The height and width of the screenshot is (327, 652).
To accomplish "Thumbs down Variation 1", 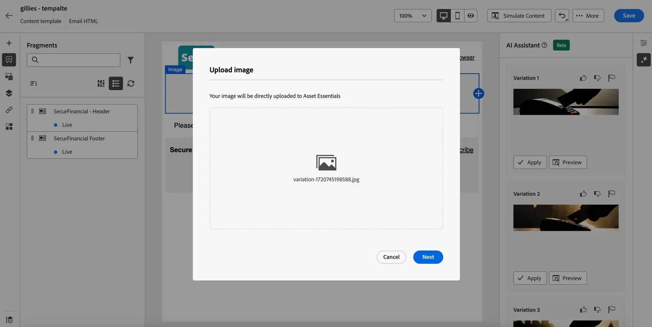I will click(x=597, y=78).
